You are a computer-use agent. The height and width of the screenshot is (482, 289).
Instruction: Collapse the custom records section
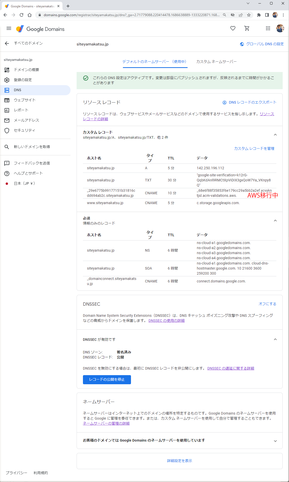[275, 135]
